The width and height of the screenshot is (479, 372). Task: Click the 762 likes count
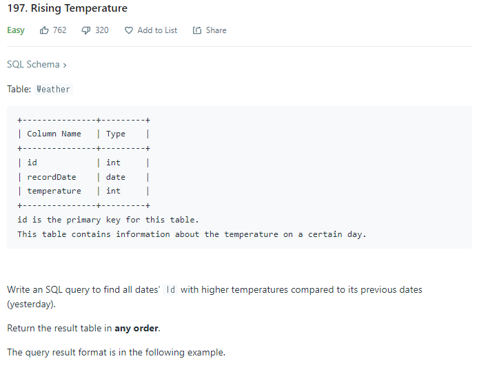click(x=60, y=30)
